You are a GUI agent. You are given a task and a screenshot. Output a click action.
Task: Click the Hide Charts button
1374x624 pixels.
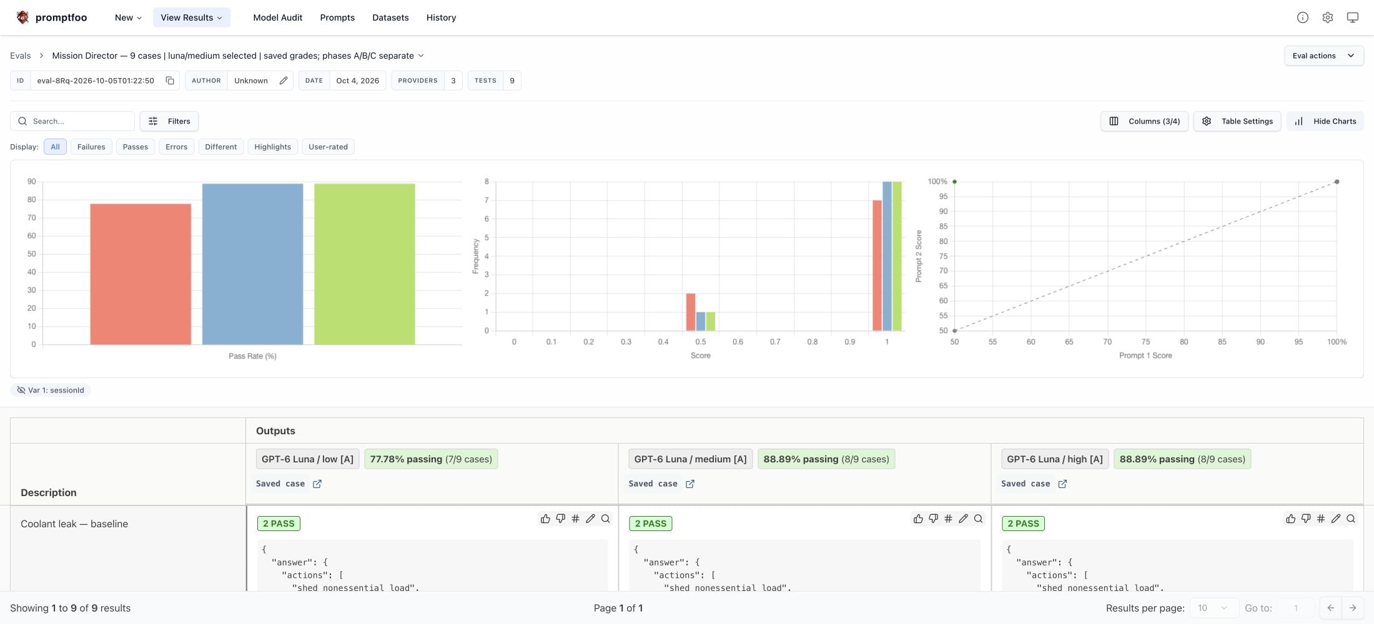pos(1325,121)
